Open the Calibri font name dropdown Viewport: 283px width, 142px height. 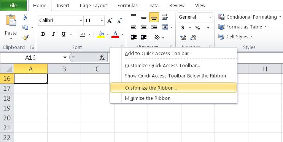(81, 21)
